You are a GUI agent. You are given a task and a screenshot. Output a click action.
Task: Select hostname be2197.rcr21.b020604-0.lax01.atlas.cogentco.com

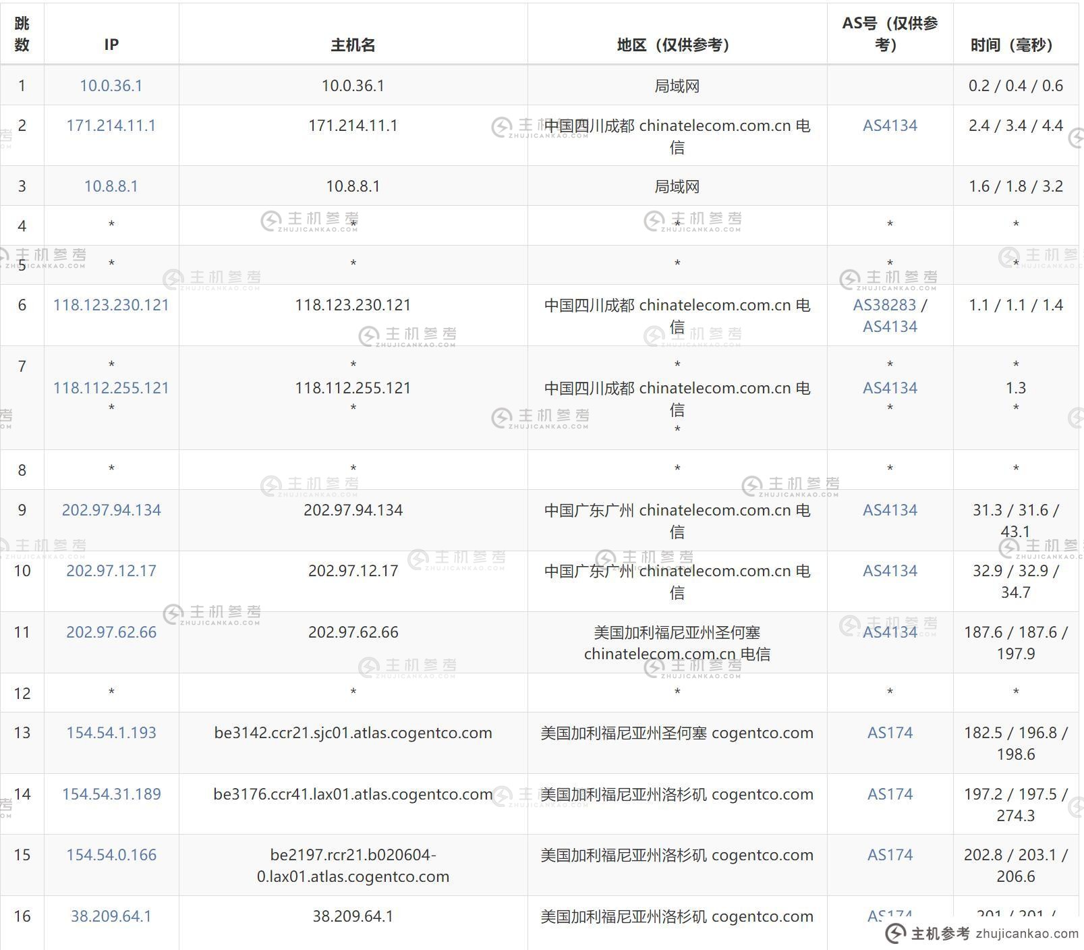click(353, 866)
